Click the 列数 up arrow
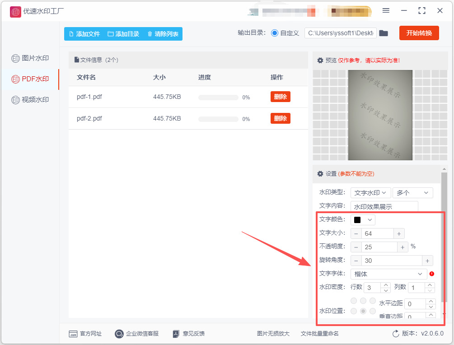The image size is (454, 345). pyautogui.click(x=430, y=285)
